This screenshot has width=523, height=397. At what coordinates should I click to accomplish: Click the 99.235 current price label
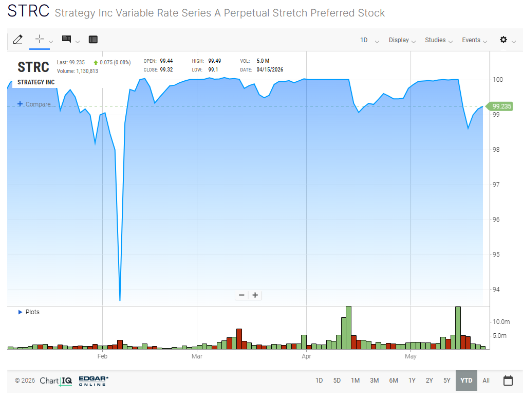tap(499, 106)
